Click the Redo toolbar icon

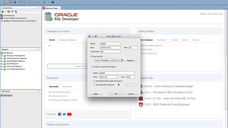click(24, 2)
